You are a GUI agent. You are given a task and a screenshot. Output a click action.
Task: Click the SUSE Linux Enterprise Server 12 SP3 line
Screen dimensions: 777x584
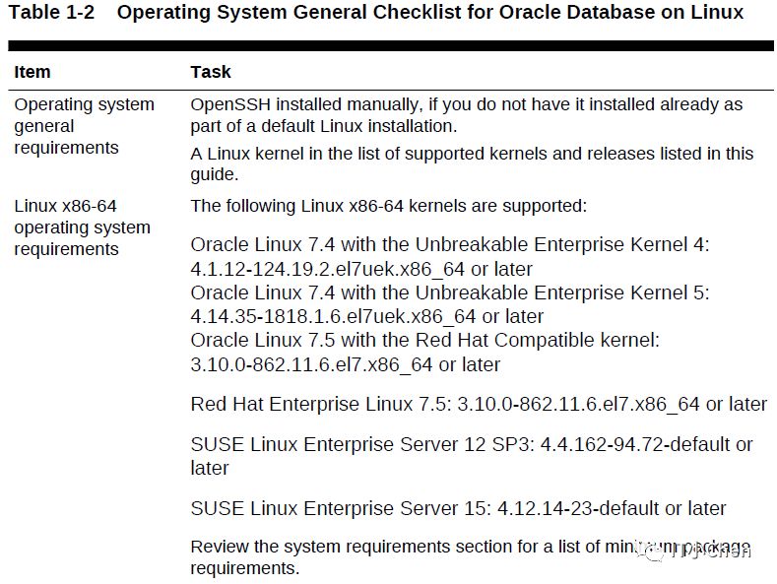pos(472,456)
